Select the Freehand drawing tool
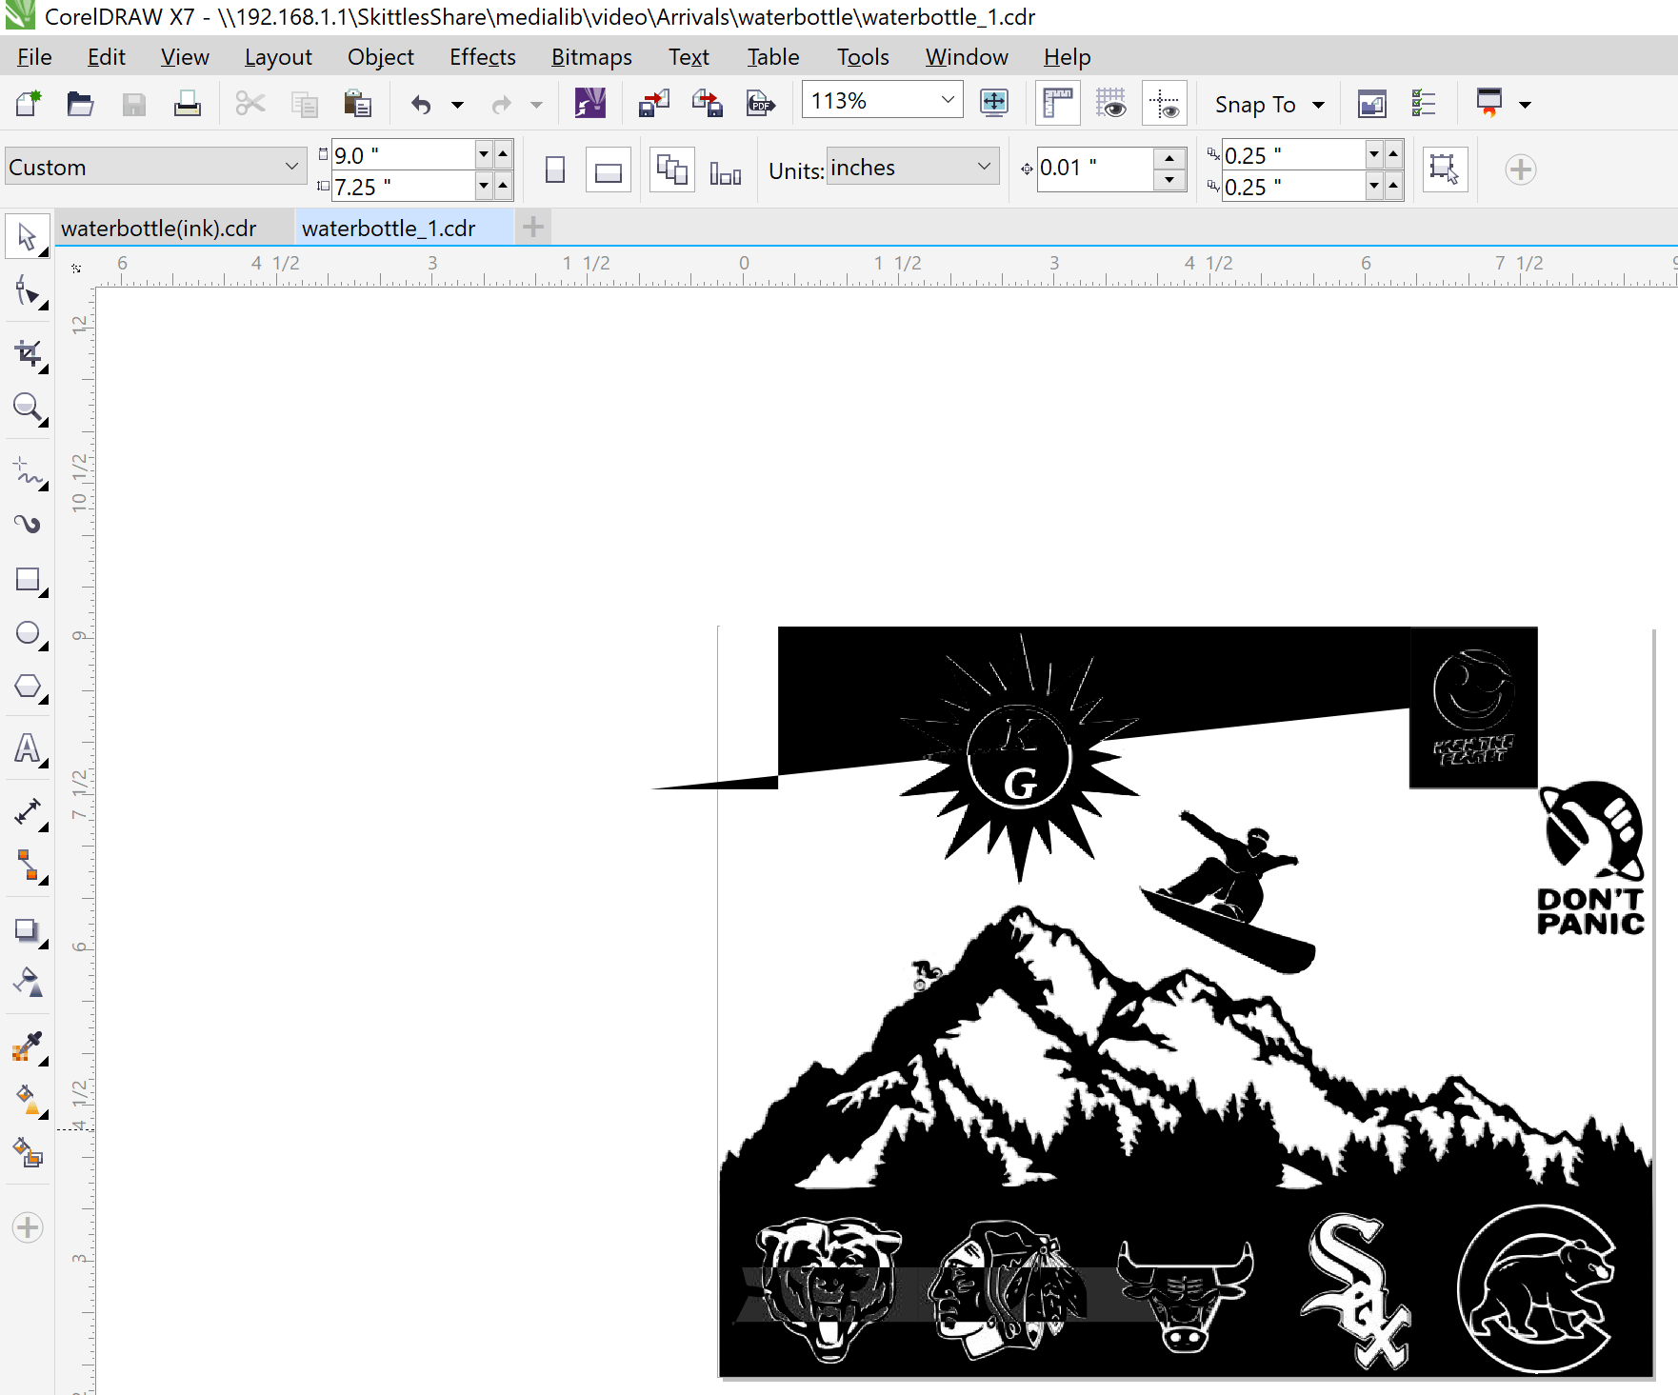The image size is (1678, 1395). pyautogui.click(x=28, y=470)
